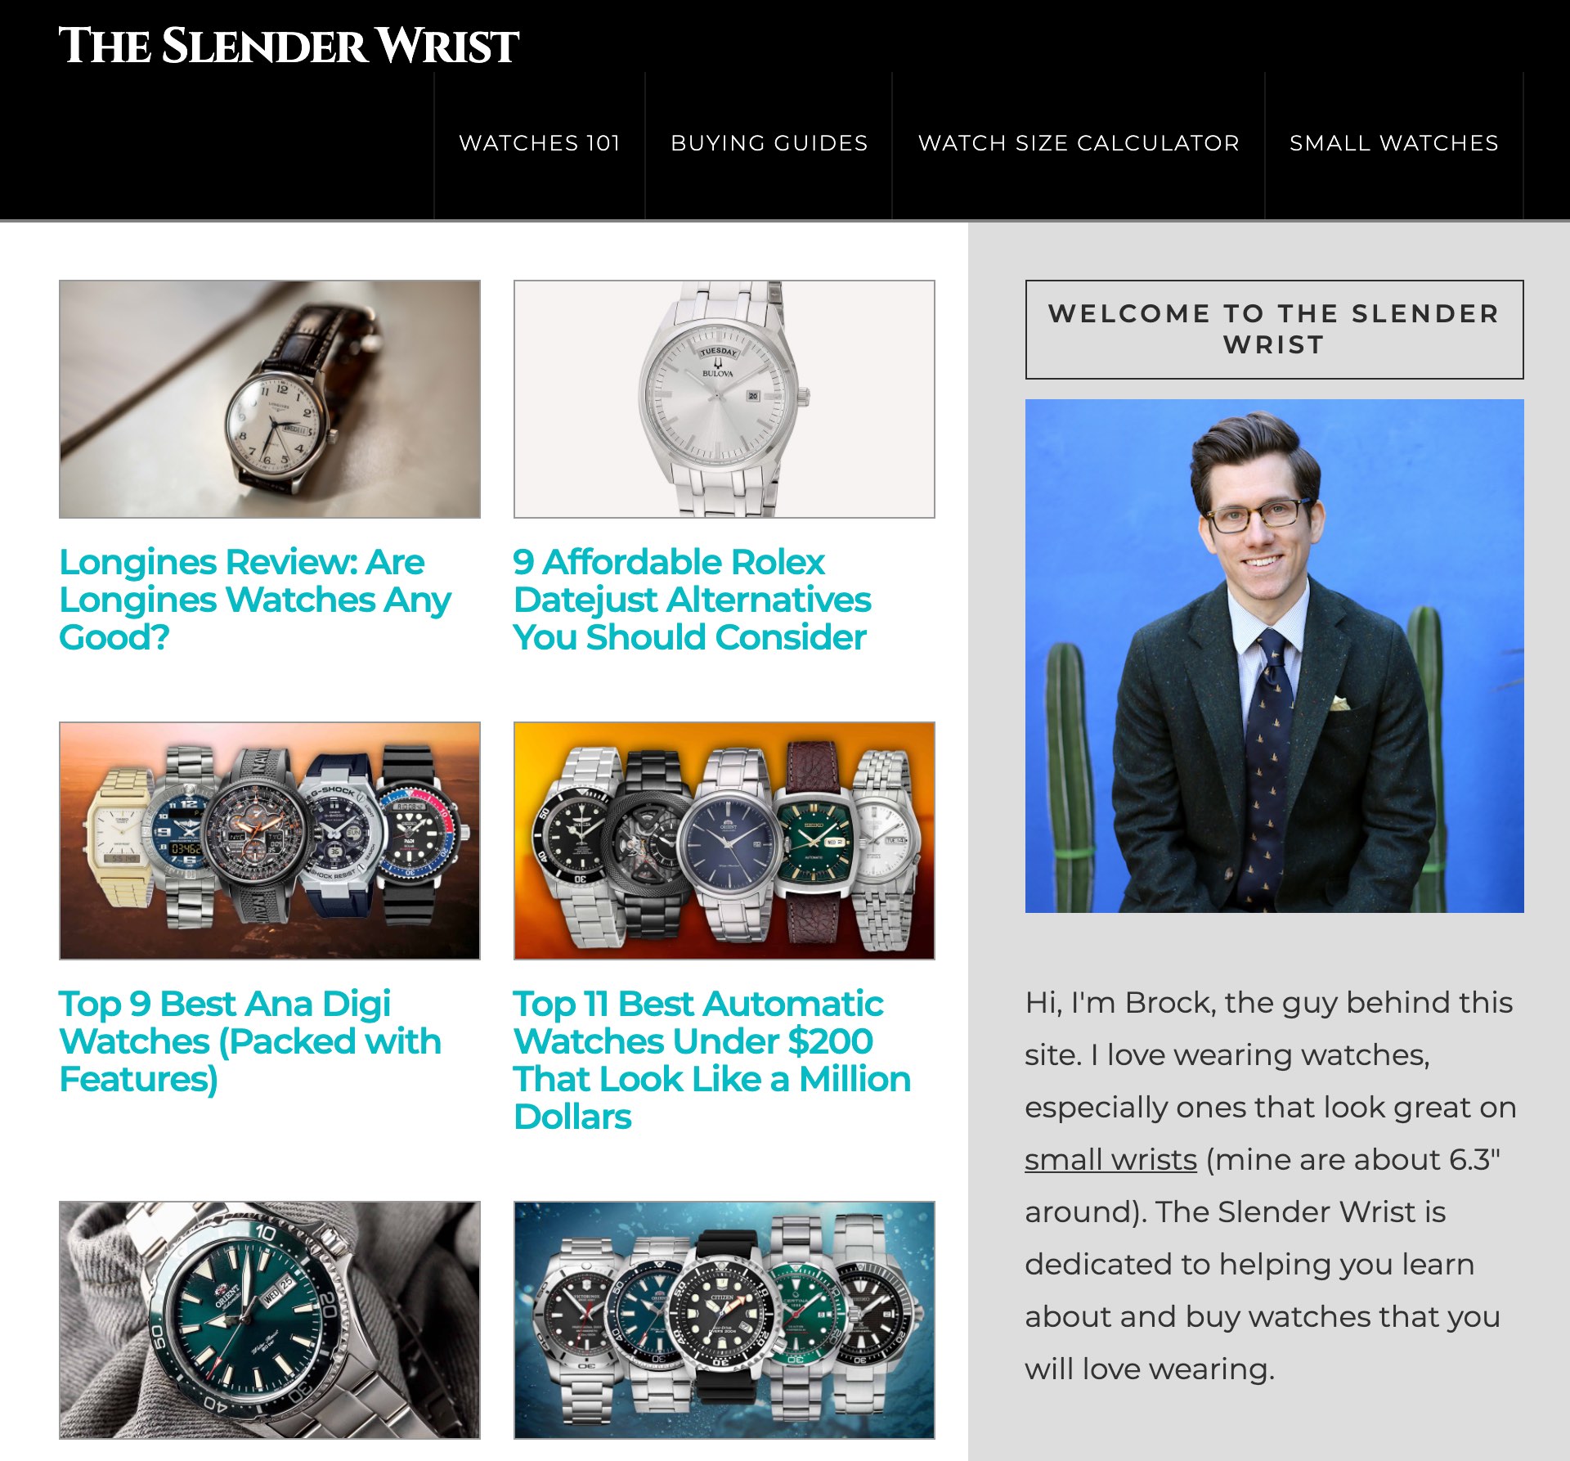Click Brock's portrait photo in the sidebar
The height and width of the screenshot is (1461, 1570).
1275,656
